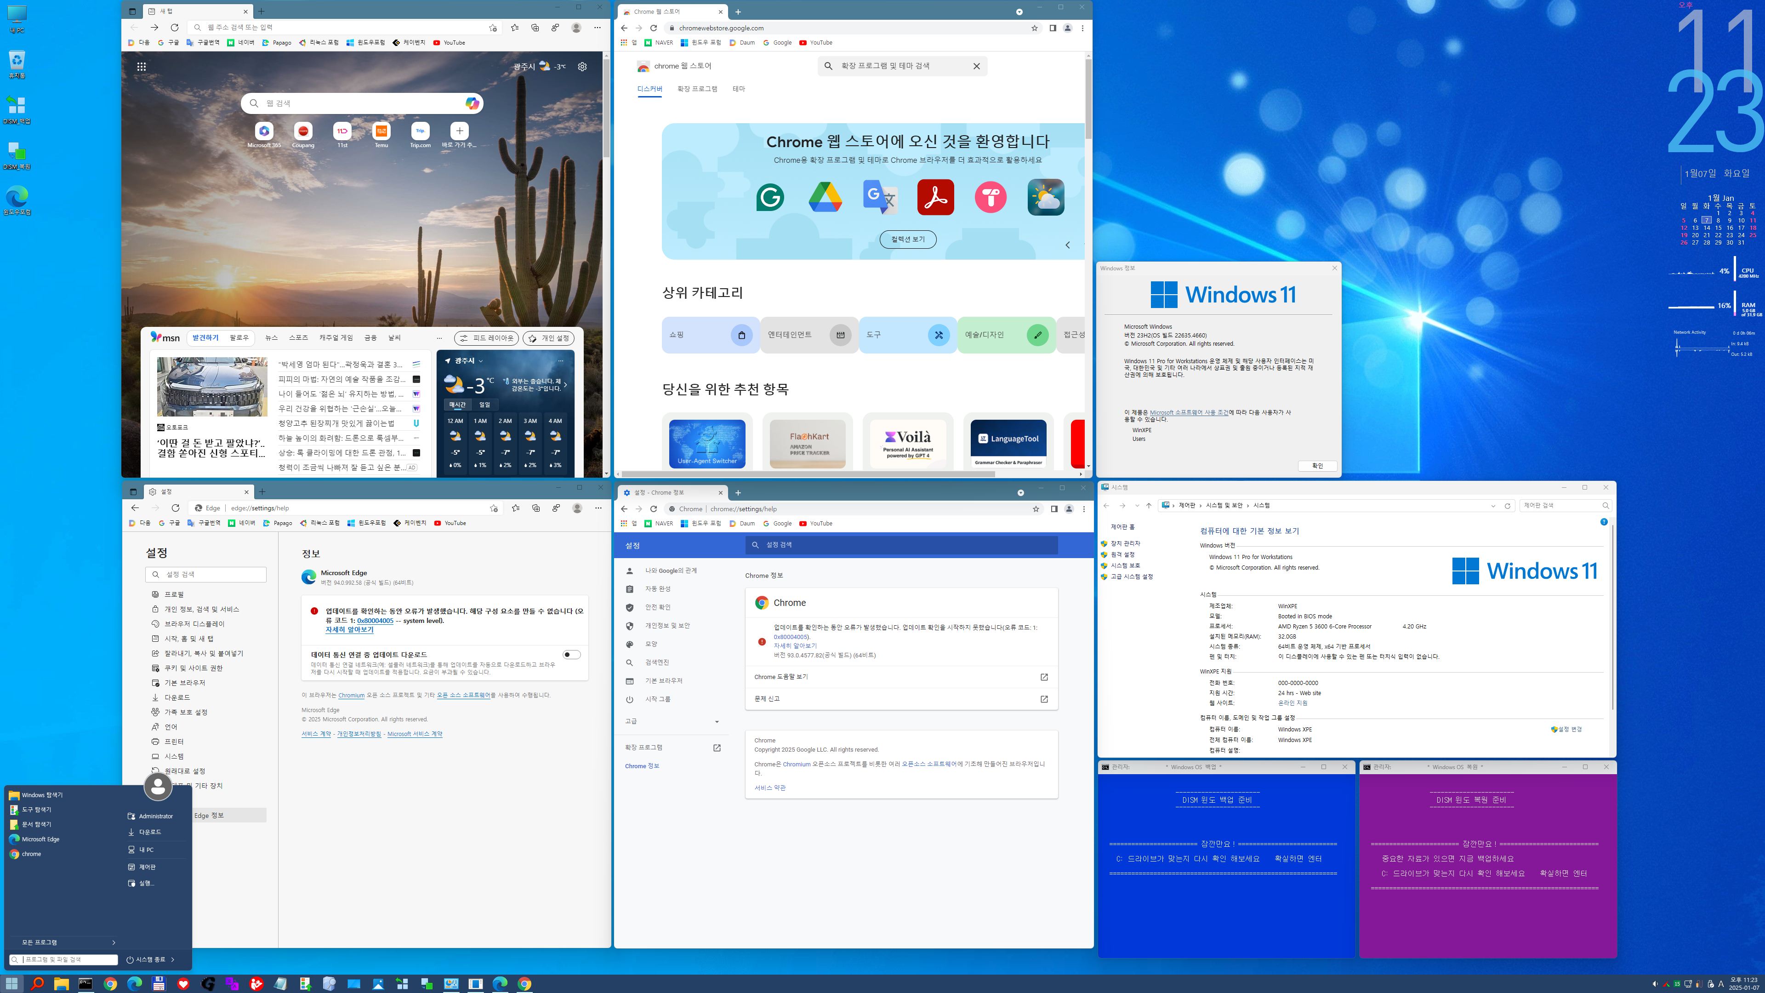Open Google Drive icon in the Web Store banner
Viewport: 1765px width, 993px height.
coord(825,197)
